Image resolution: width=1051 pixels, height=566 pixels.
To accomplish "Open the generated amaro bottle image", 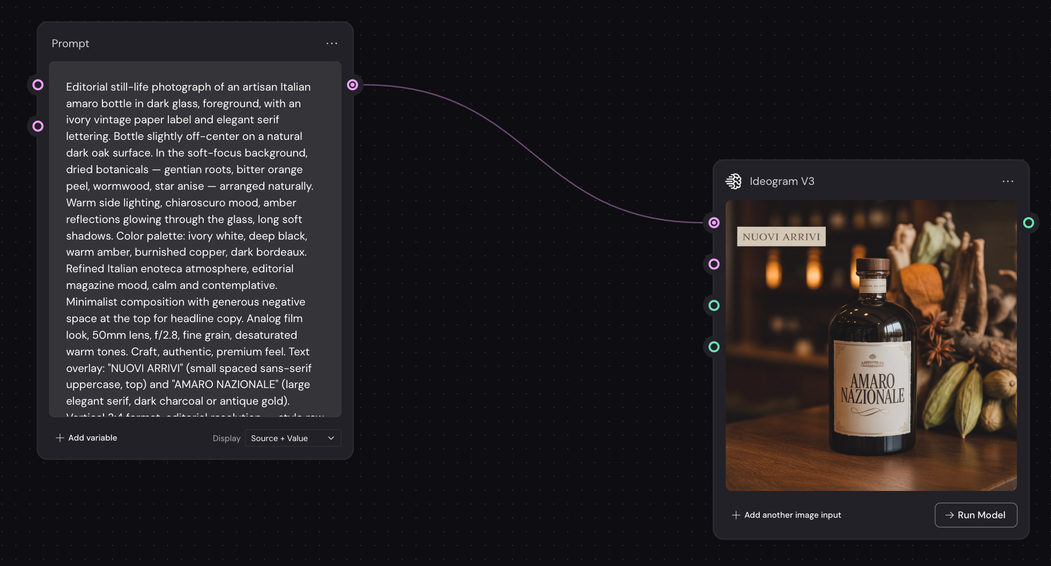I will click(871, 346).
